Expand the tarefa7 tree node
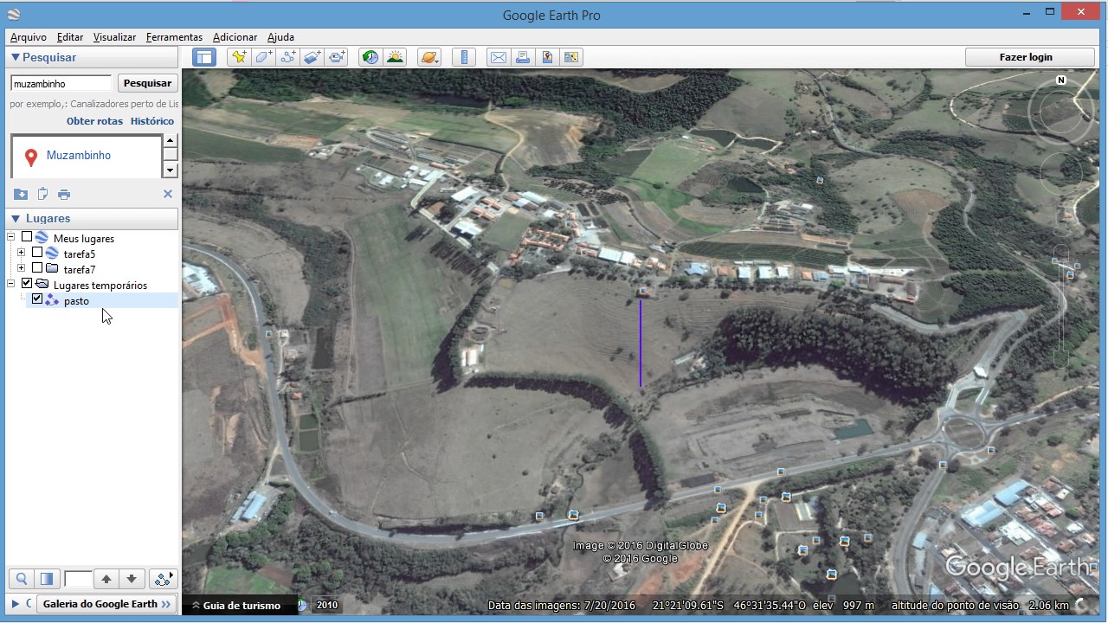The image size is (1108, 623). [22, 268]
